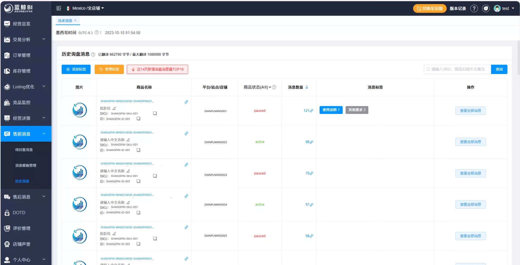Click 查看全部消息 for DIANPUMING003 row
The image size is (520, 265).
point(470,173)
